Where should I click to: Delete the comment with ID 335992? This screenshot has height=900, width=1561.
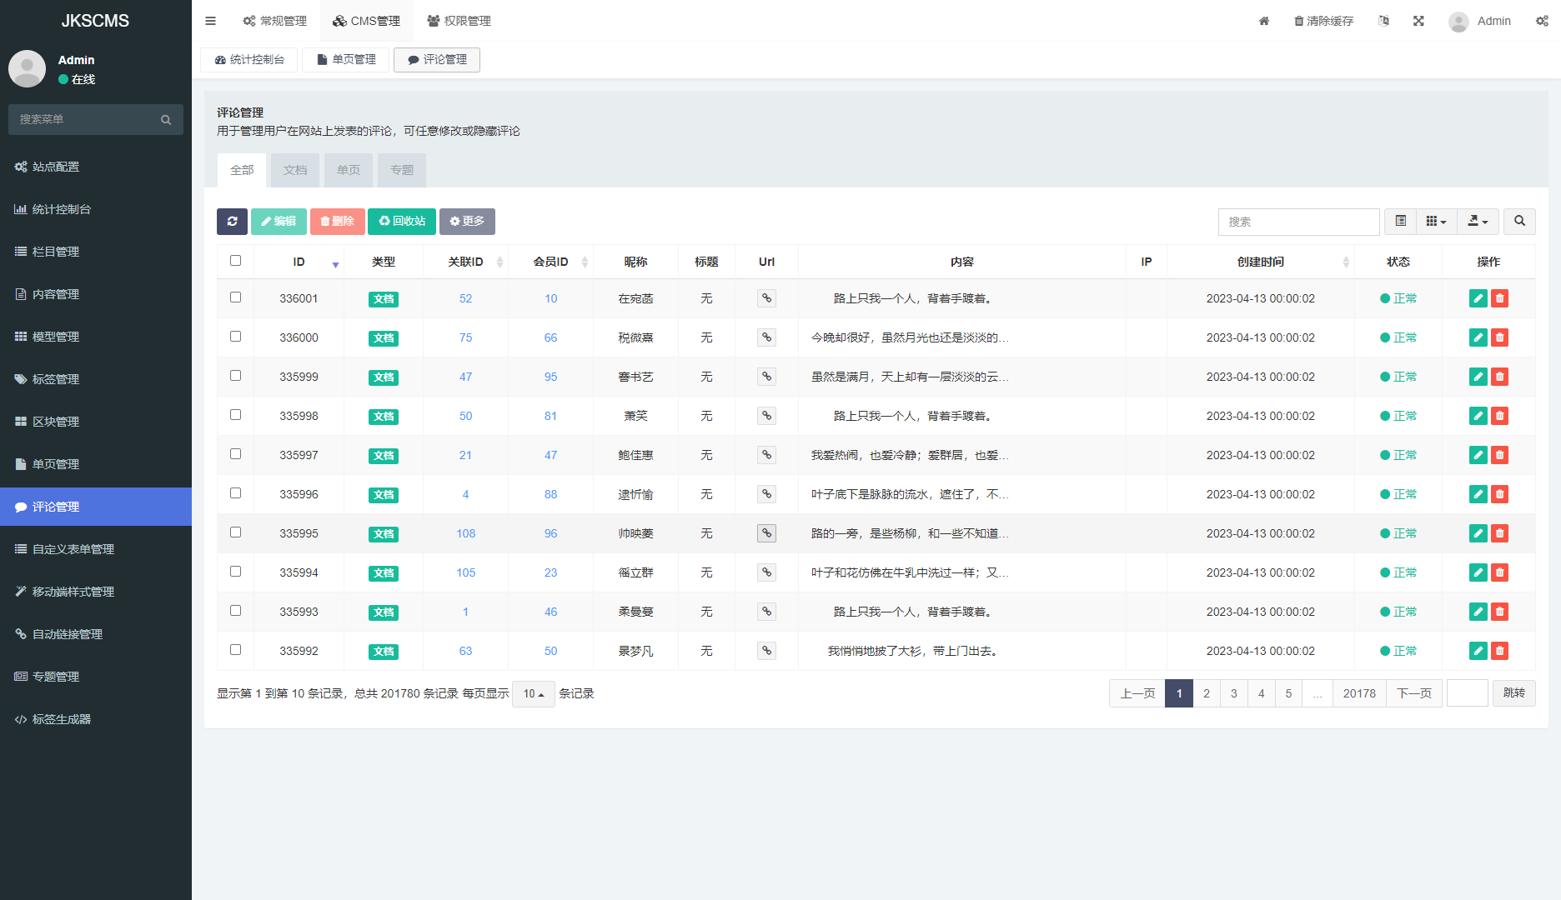[x=1499, y=651]
